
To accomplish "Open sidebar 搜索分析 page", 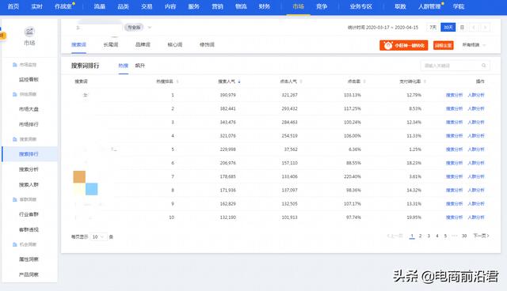I will [29, 169].
